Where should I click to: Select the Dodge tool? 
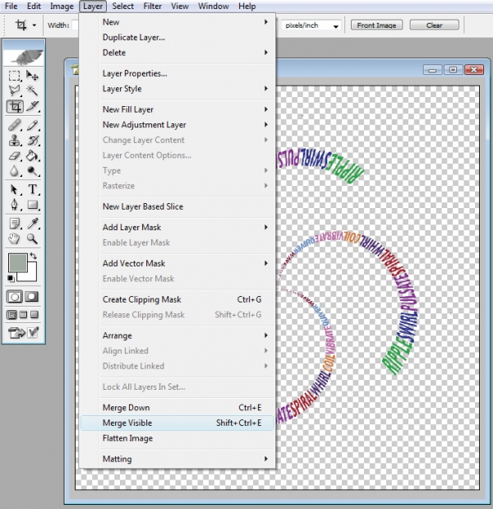point(32,171)
